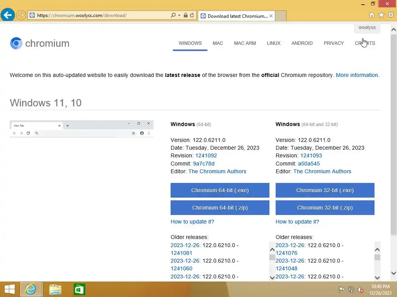Viewport: 397px width, 297px height.
Task: Open the IE Tools gear icon
Action: (x=391, y=15)
